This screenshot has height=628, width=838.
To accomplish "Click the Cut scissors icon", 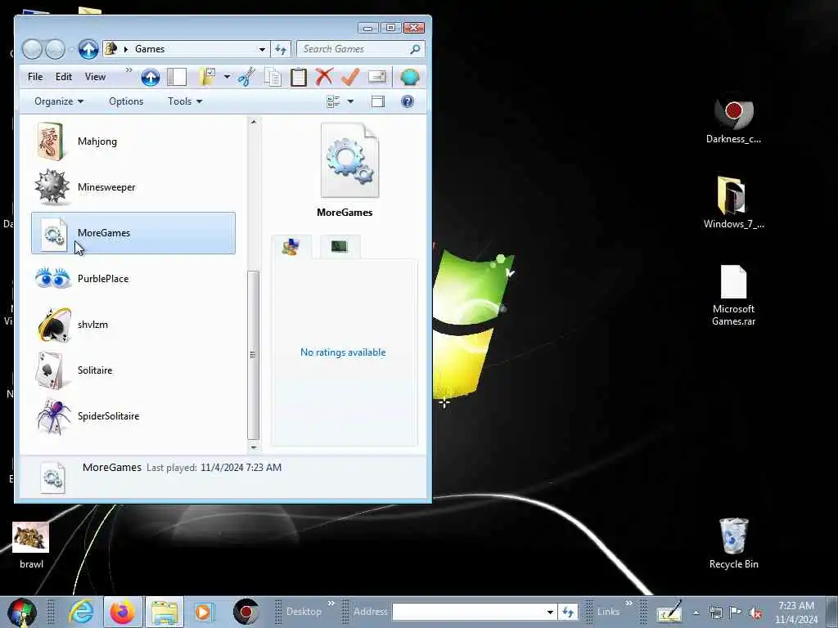I will click(246, 78).
